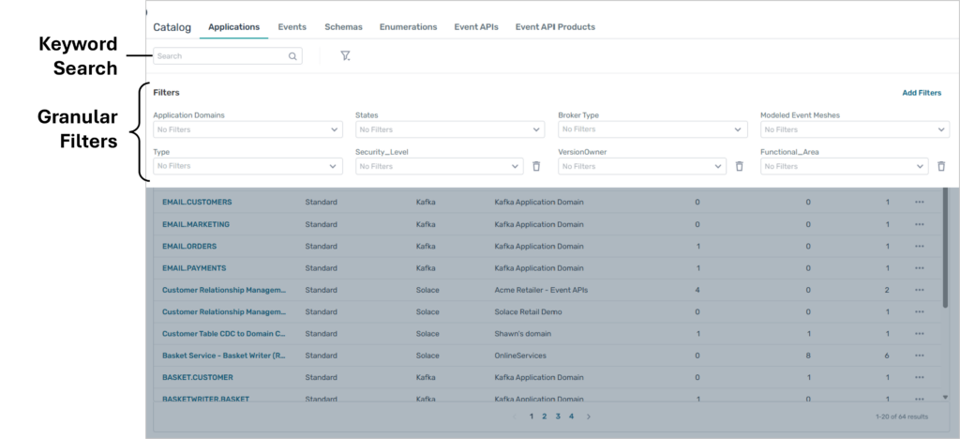Select the Schemas tab
The width and height of the screenshot is (960, 439).
pos(343,27)
